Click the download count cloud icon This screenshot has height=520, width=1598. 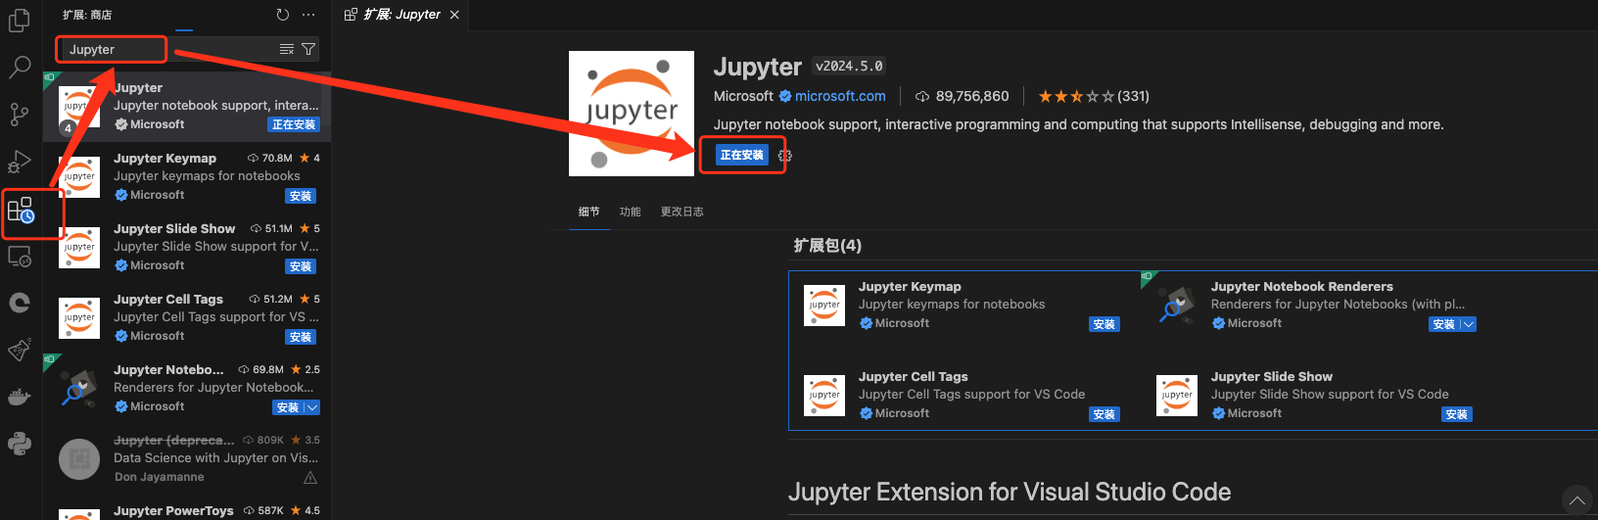coord(922,96)
